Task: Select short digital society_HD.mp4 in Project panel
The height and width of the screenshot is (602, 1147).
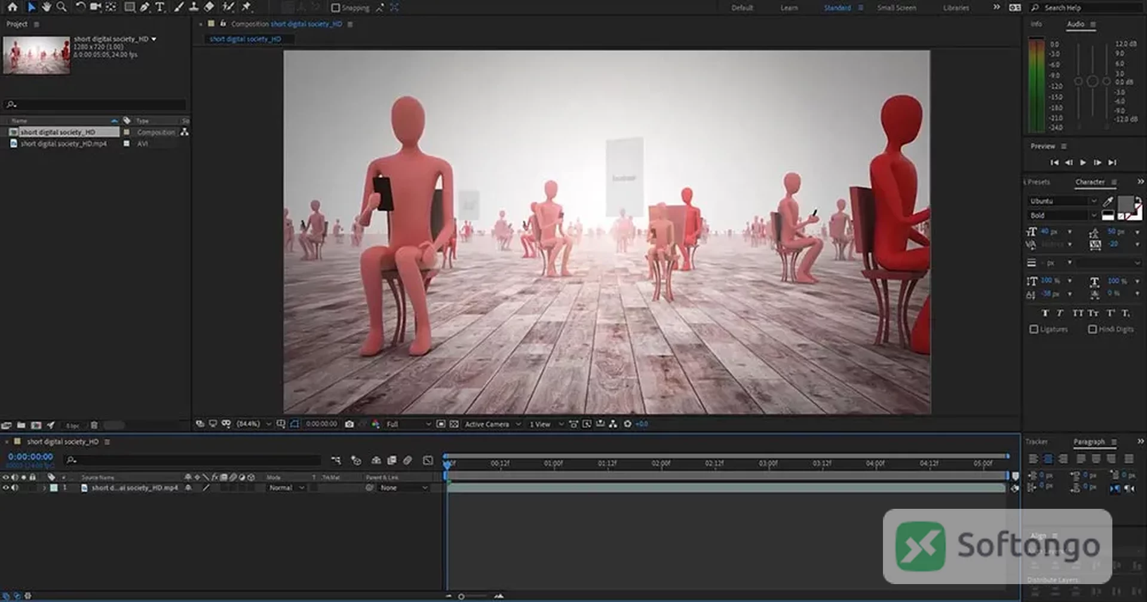Action: pos(63,144)
